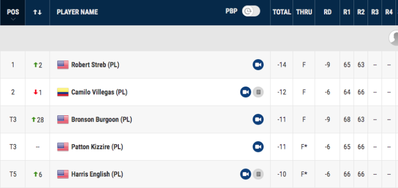Click Bronson Burgoon's video camera icon
The image size is (398, 188).
pyautogui.click(x=258, y=119)
